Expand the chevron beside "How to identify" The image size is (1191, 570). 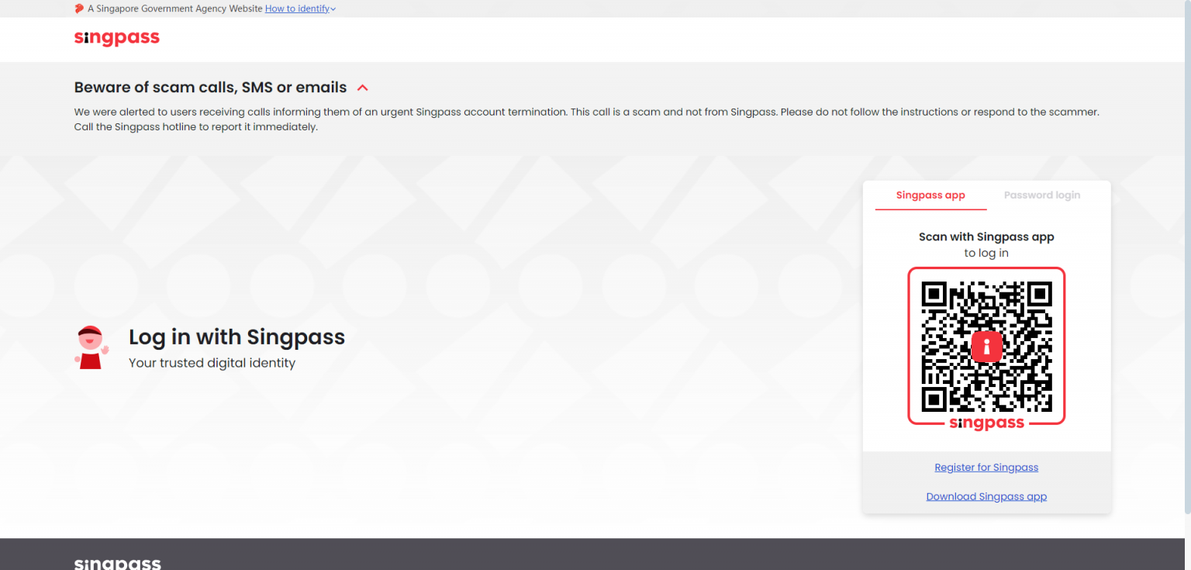pyautogui.click(x=333, y=9)
